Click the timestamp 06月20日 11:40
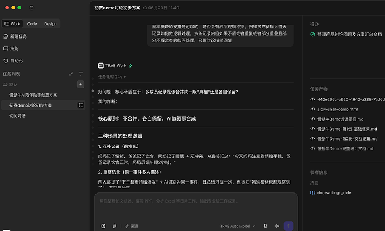This screenshot has width=385, height=231. (164, 8)
